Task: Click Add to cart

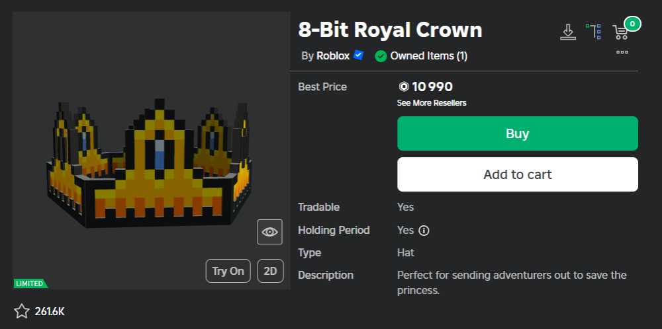Action: pos(517,174)
